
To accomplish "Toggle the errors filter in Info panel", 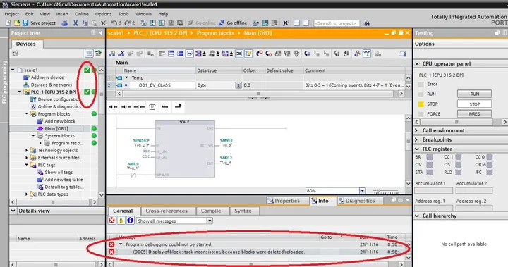I will 111,221.
